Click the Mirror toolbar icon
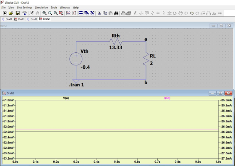235x166 pixels. click(209, 13)
